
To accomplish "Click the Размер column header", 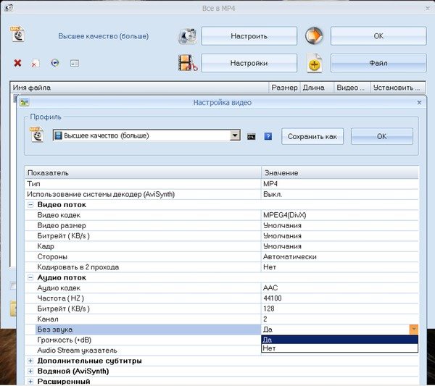I will click(x=284, y=88).
